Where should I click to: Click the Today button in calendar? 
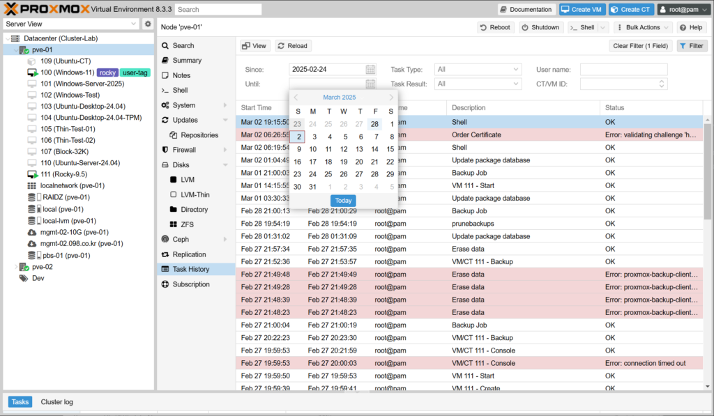pos(343,201)
